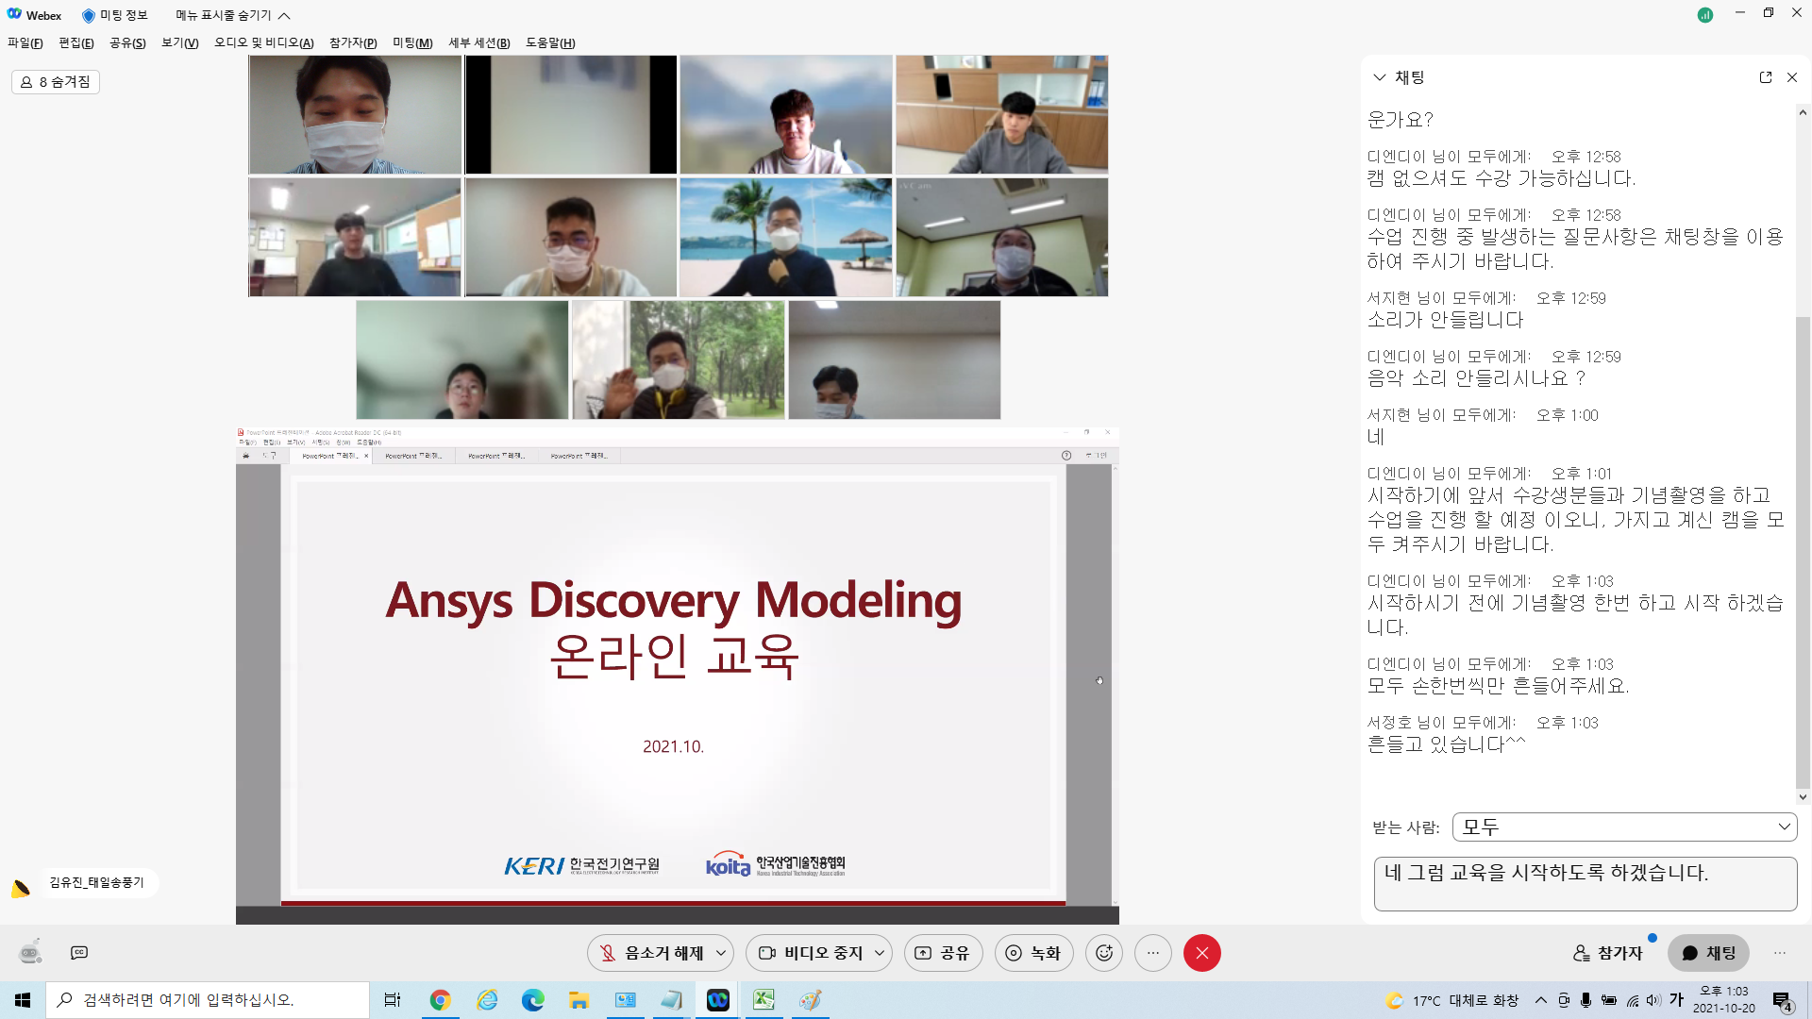Screen dimensions: 1812x1019
Task: Open Internet Explorer from taskbar
Action: click(487, 1000)
